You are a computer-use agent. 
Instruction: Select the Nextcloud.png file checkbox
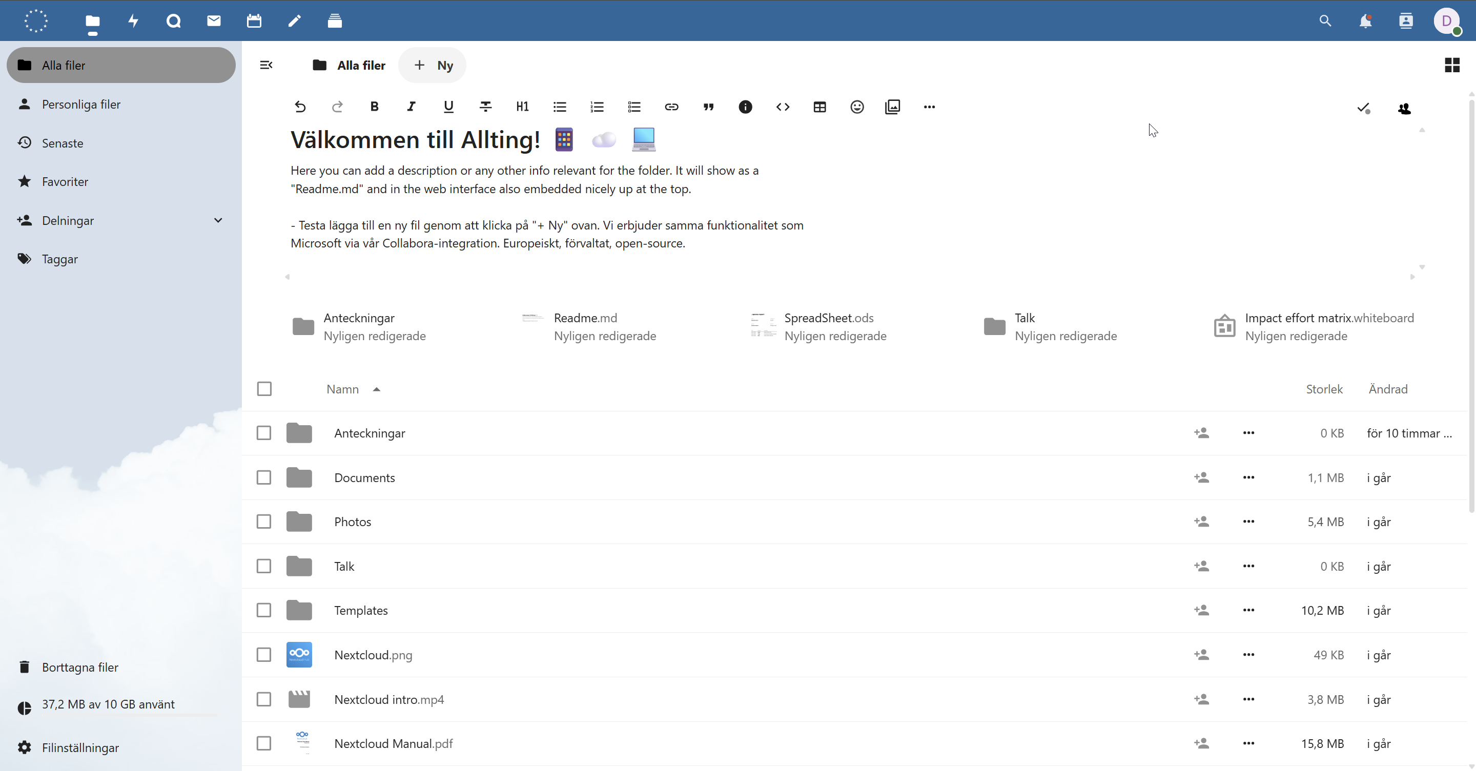(263, 655)
